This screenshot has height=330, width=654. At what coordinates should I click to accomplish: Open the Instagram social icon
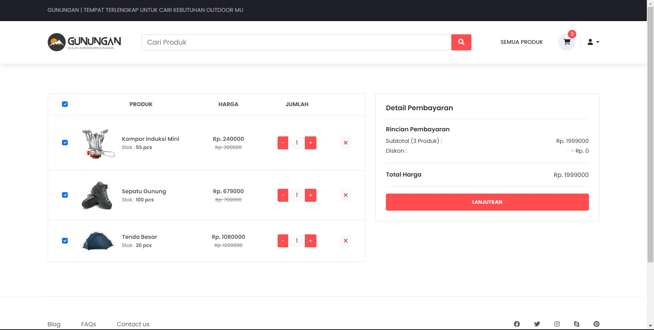557,324
